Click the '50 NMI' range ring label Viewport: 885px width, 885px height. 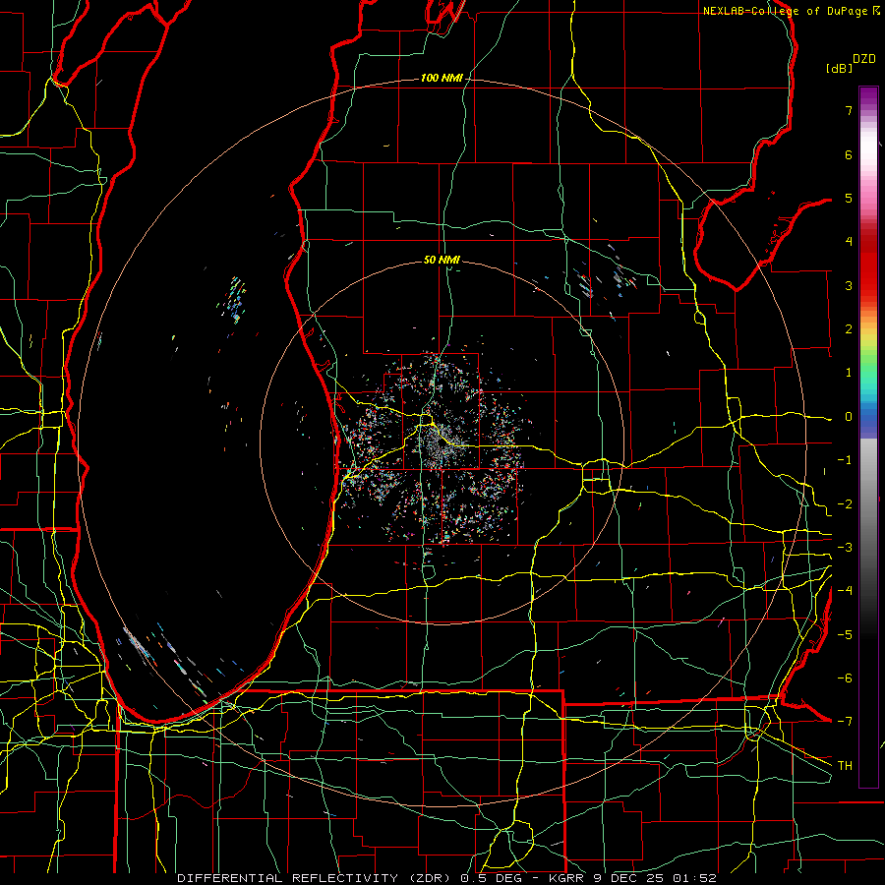click(x=442, y=261)
